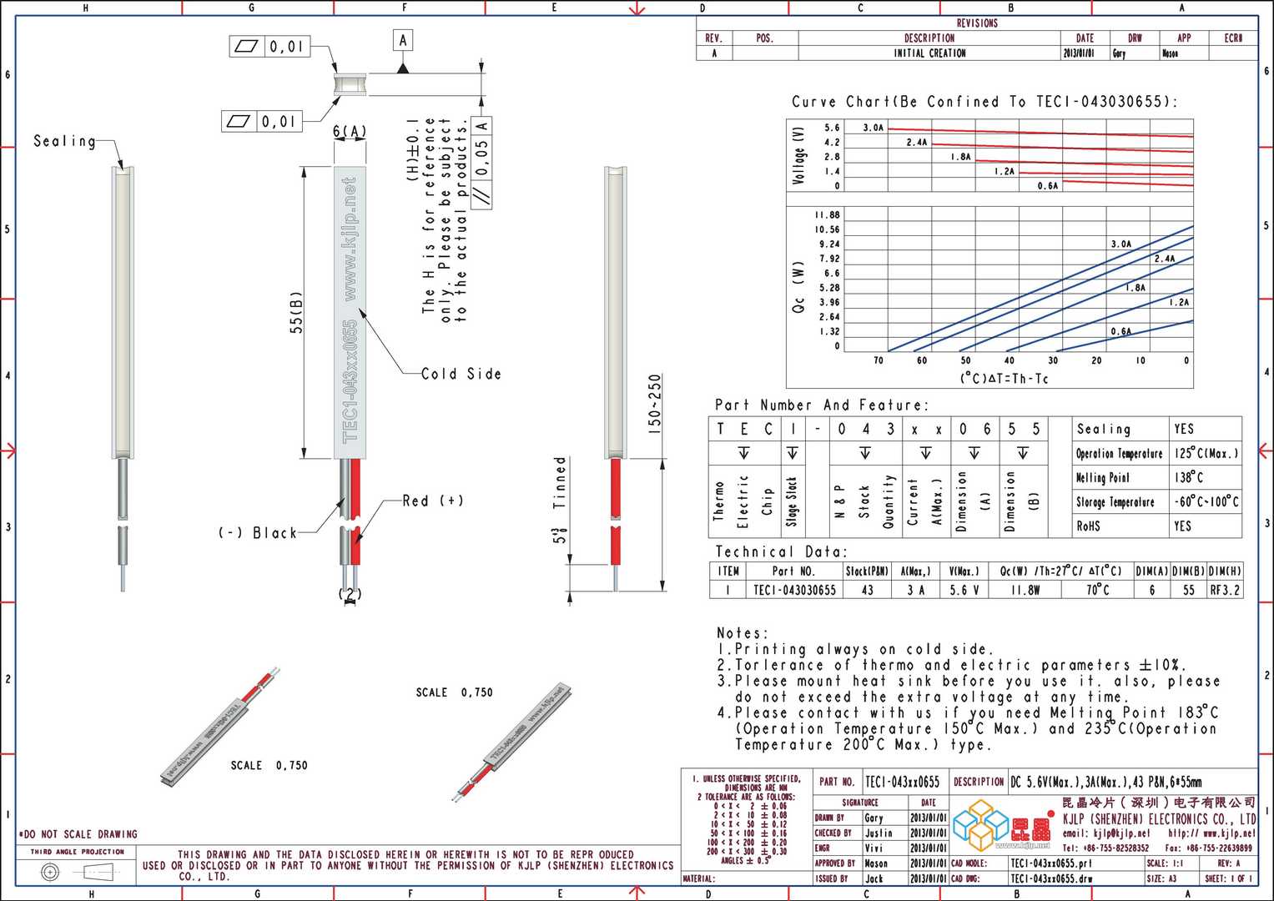
Task: Select the '6(A)' width dimension
Action: point(350,132)
